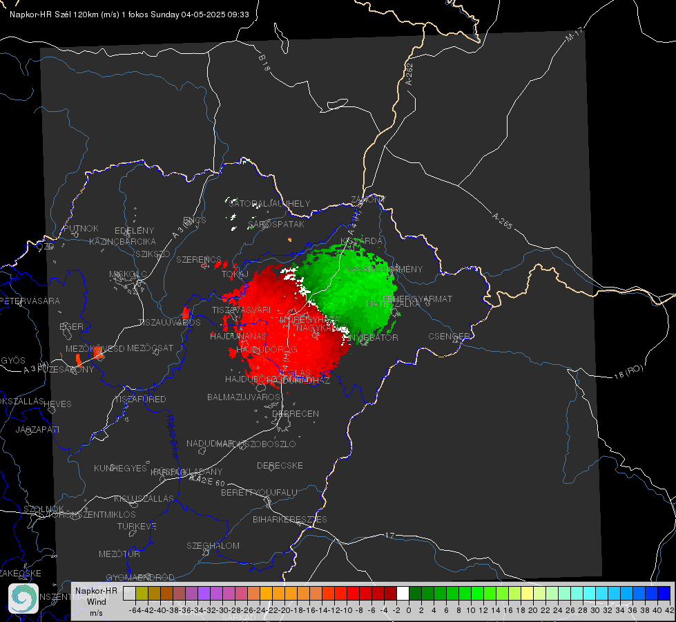
Task: Select the KISVÁRDA label
Action: tap(361, 241)
